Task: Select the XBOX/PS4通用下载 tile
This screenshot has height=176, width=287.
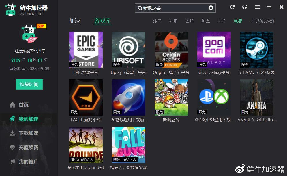Action: point(214,97)
